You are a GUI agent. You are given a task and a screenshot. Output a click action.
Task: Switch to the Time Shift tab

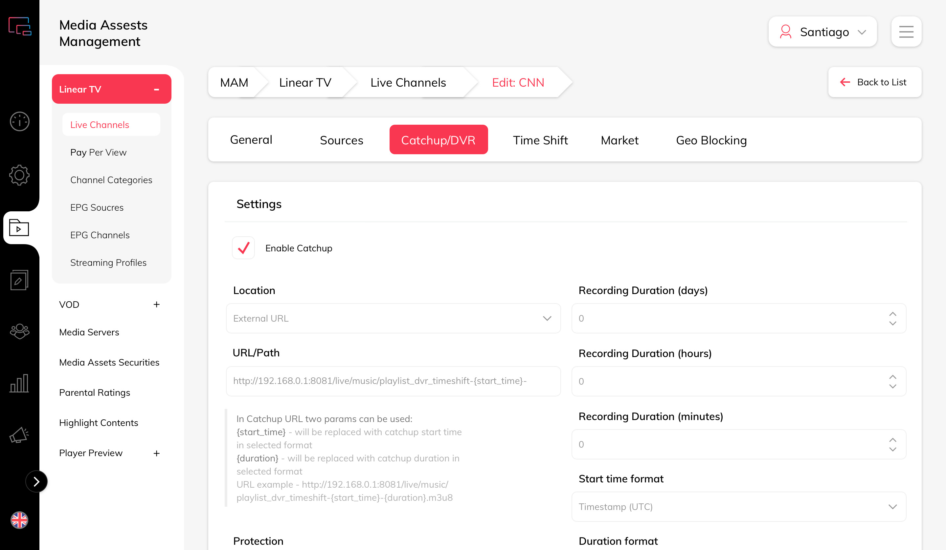(540, 140)
